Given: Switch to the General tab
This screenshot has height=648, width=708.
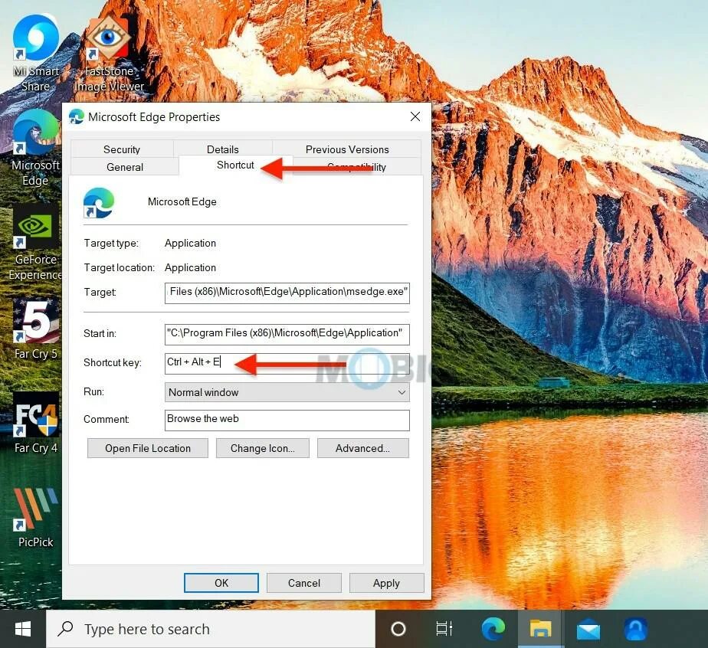Looking at the screenshot, I should tap(125, 167).
